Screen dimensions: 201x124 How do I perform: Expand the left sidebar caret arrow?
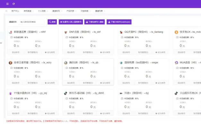pyautogui.click(x=1, y=43)
